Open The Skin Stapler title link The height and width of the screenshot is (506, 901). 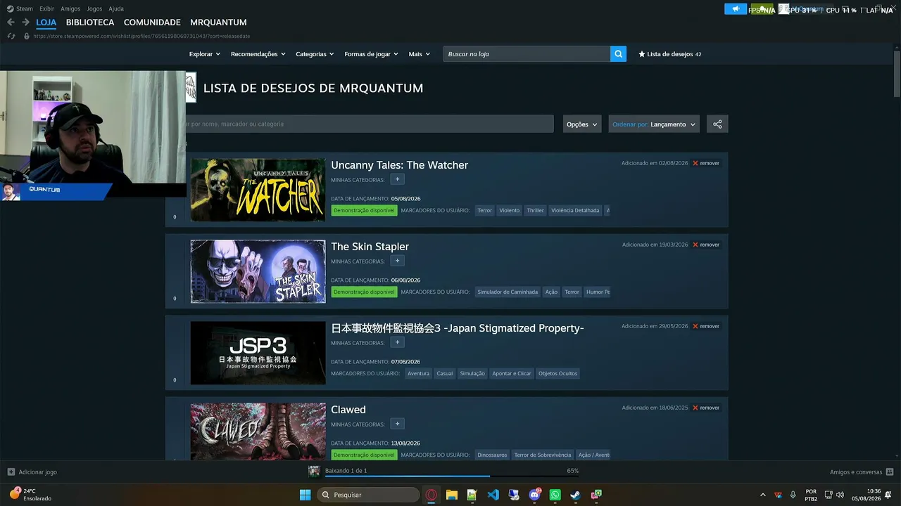pos(370,247)
